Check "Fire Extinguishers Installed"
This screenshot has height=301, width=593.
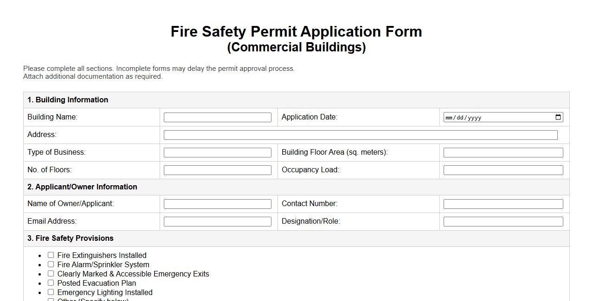(51, 255)
